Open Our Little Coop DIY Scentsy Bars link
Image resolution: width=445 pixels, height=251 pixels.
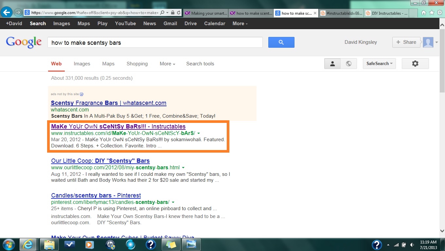point(100,161)
